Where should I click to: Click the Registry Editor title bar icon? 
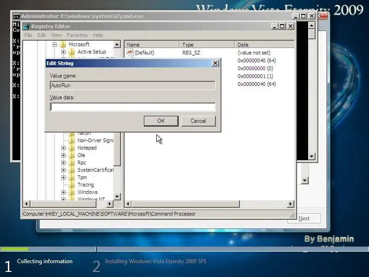click(26, 26)
